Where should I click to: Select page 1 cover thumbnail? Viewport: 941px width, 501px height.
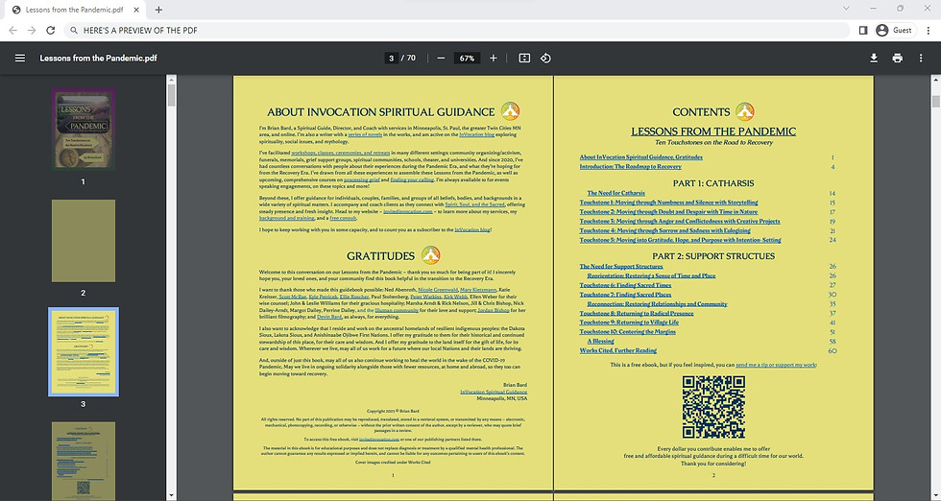84,129
